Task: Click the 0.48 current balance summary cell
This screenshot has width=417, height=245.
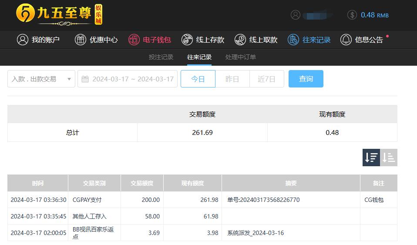Action: pos(332,132)
